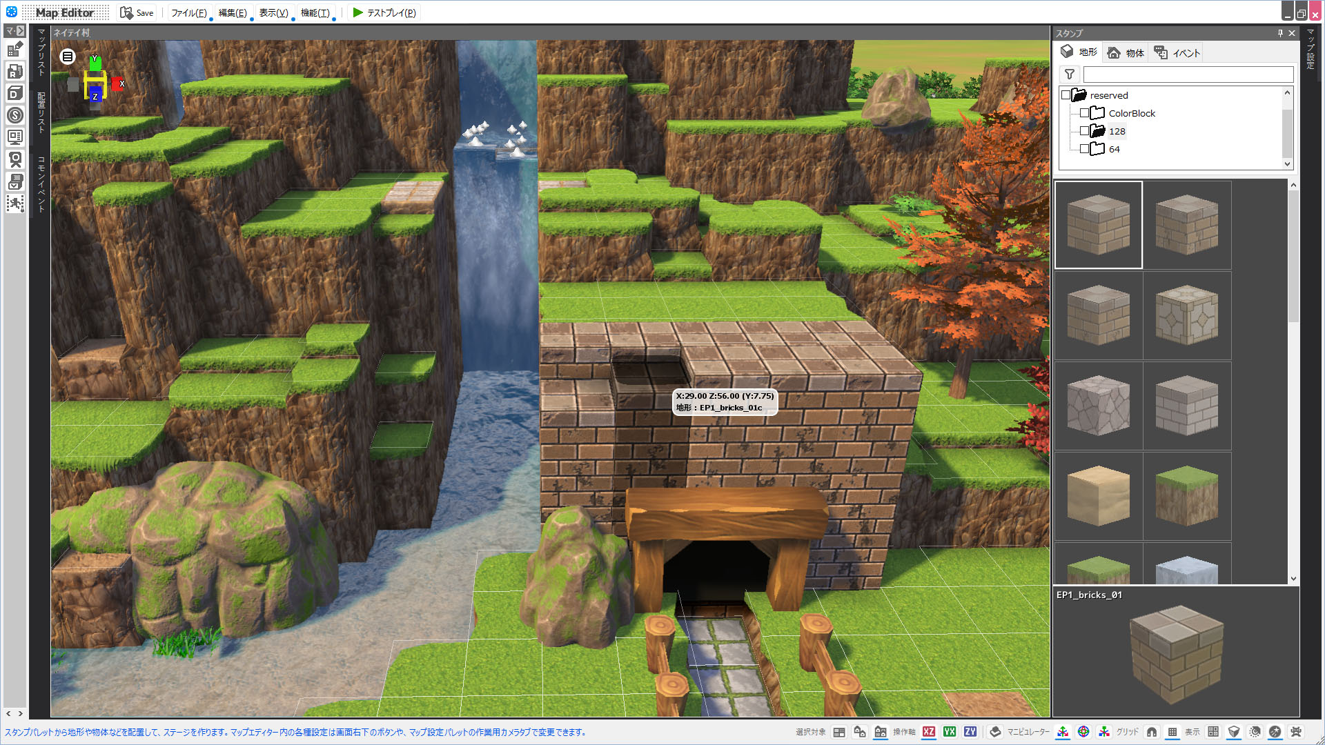Select the YX operation axis
Image resolution: width=1325 pixels, height=745 pixels.
tap(950, 732)
